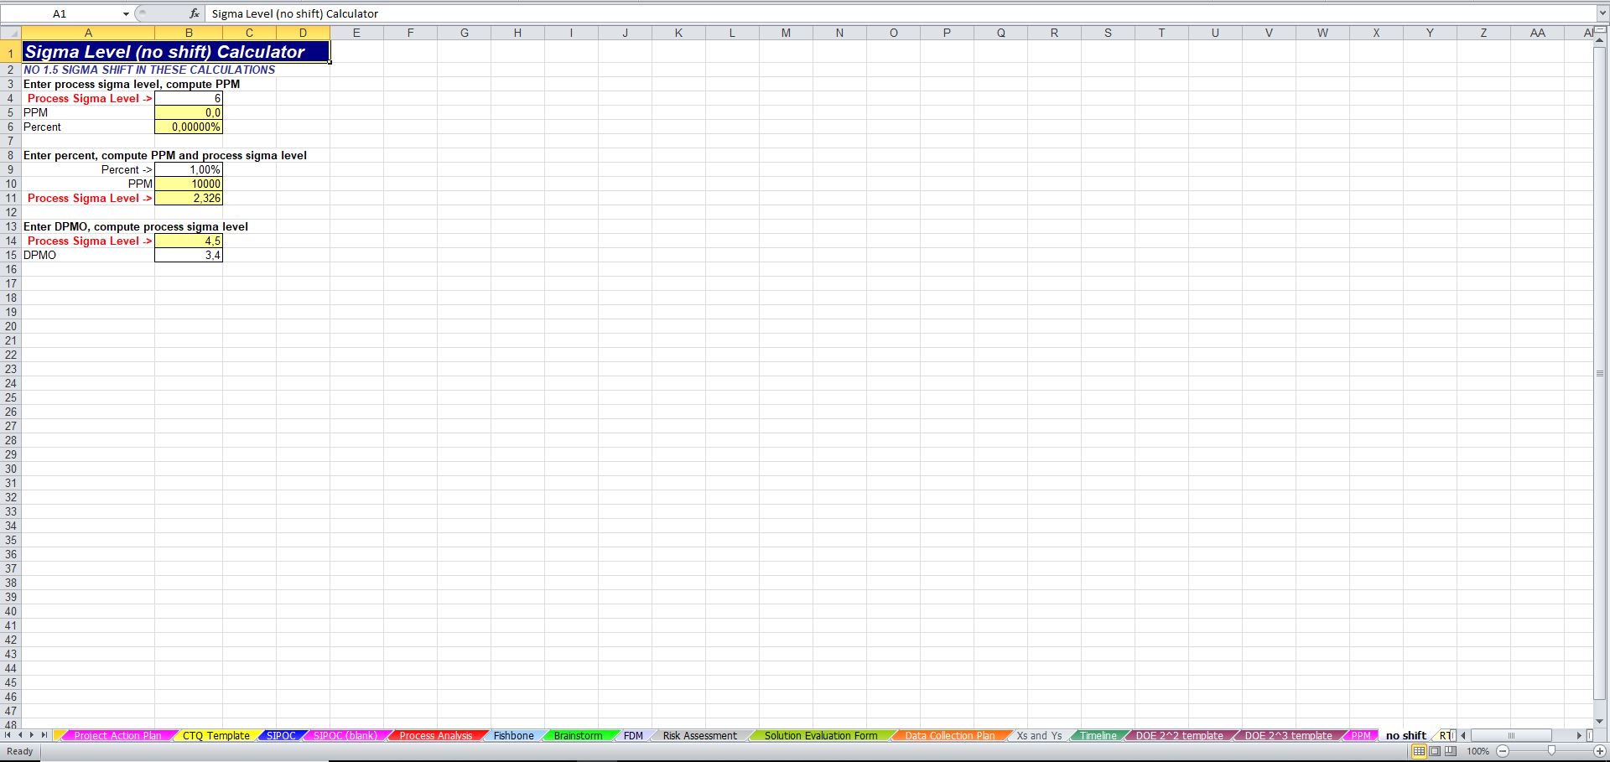Select column B header
The height and width of the screenshot is (762, 1610).
coord(189,33)
